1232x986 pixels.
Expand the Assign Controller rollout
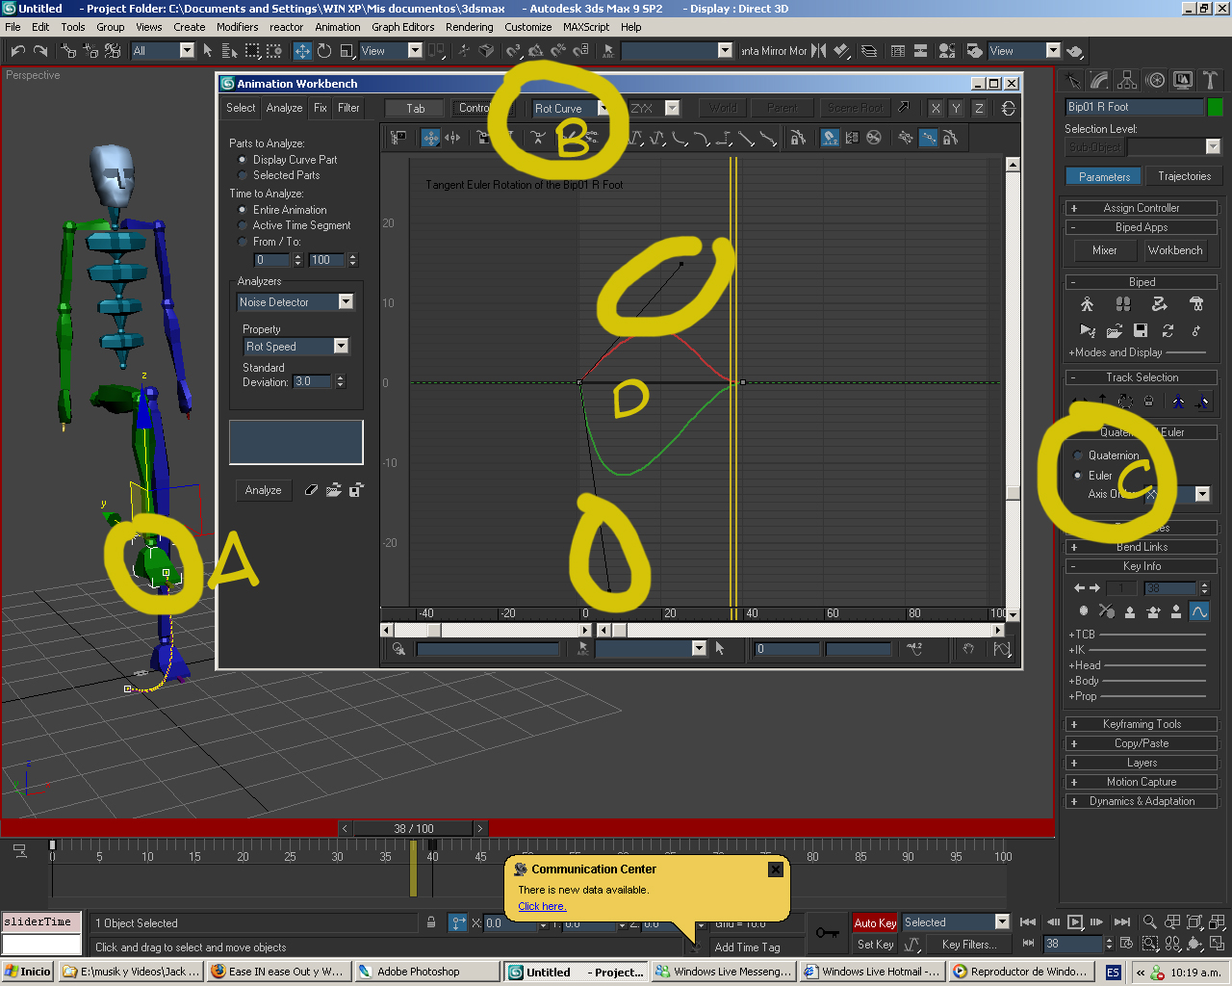[x=1142, y=208]
